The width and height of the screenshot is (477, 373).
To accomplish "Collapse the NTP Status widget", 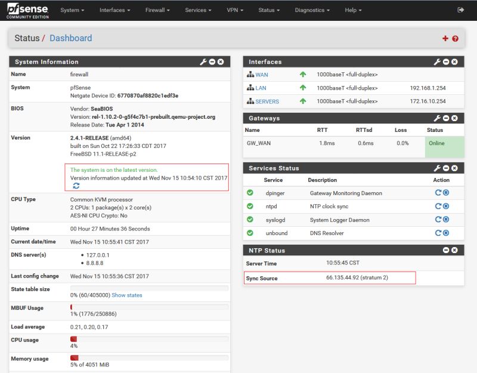I will pos(446,250).
